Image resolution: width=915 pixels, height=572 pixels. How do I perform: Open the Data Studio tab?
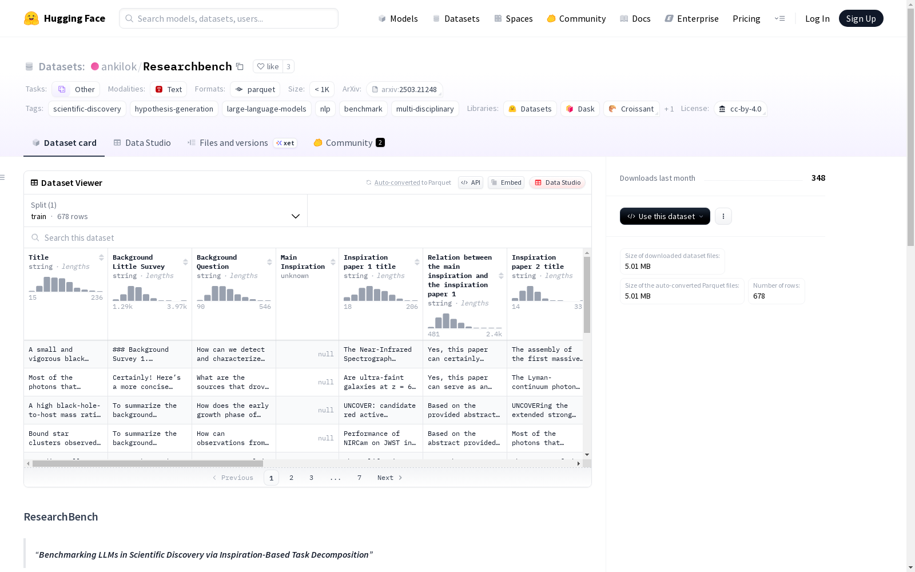142,143
